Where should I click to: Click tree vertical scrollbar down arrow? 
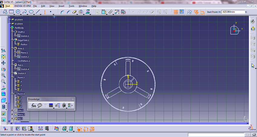tap(9, 121)
